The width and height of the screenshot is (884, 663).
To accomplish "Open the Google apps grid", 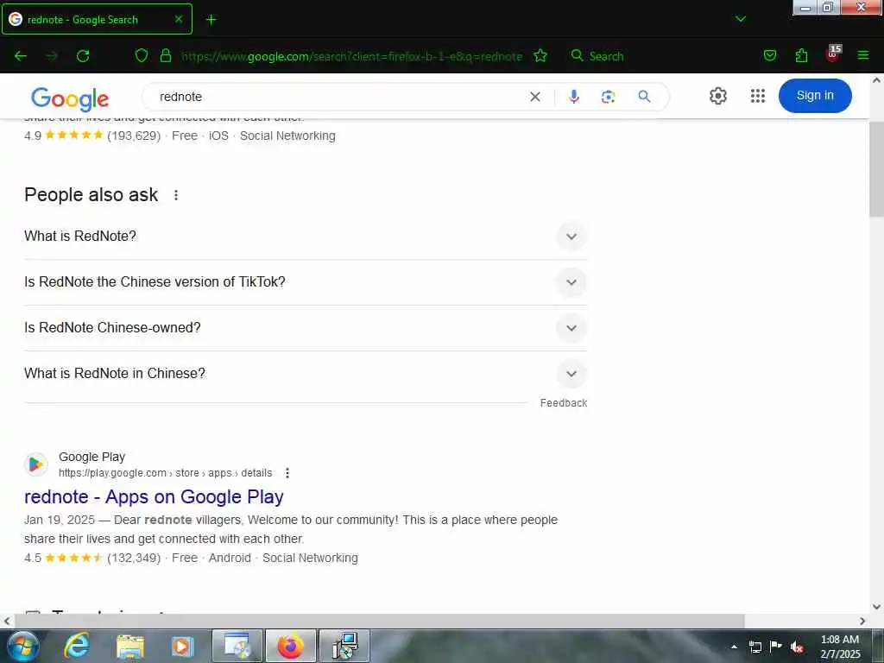I will [x=758, y=96].
